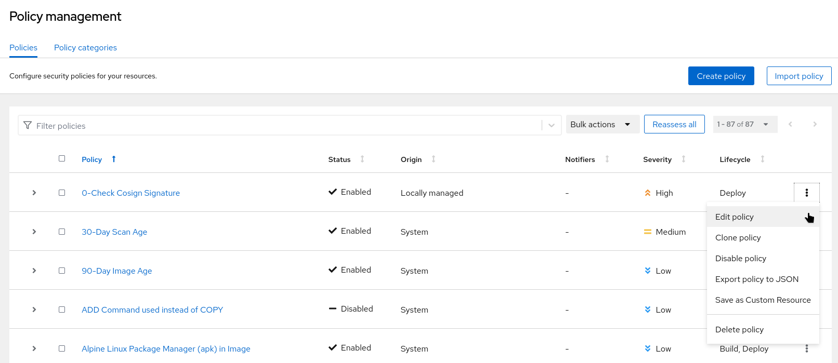Open the Bulk actions dropdown

[x=602, y=124]
